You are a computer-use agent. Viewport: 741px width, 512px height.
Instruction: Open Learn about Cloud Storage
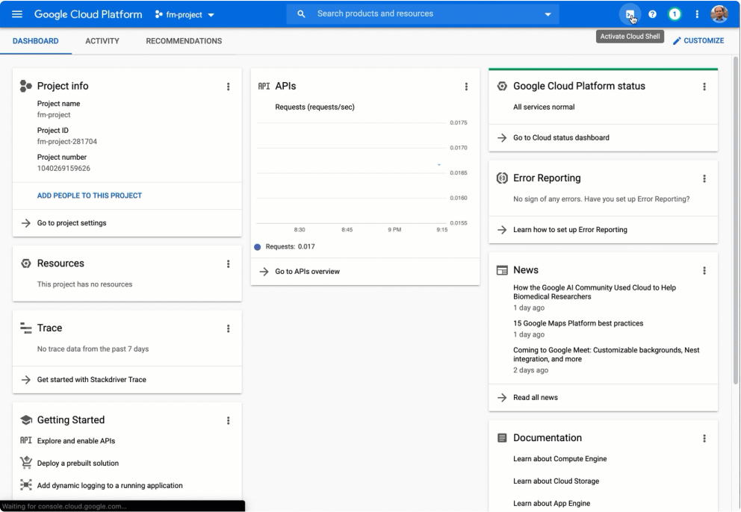(556, 481)
